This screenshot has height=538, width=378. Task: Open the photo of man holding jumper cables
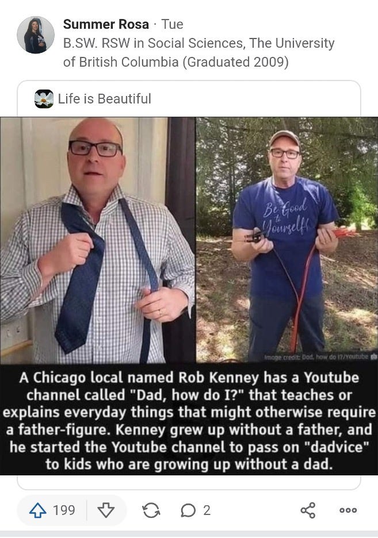[287, 240]
